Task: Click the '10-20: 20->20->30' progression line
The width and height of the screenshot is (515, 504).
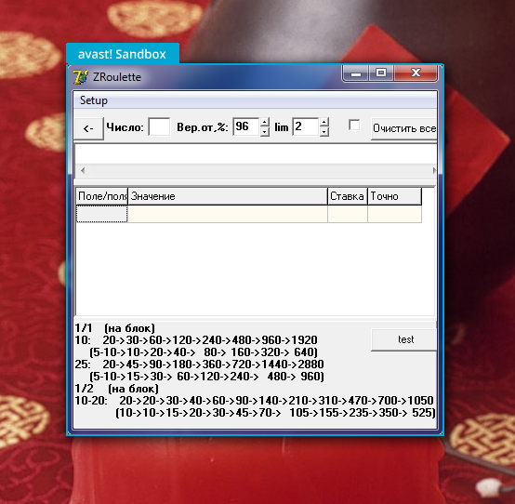Action: (x=254, y=401)
